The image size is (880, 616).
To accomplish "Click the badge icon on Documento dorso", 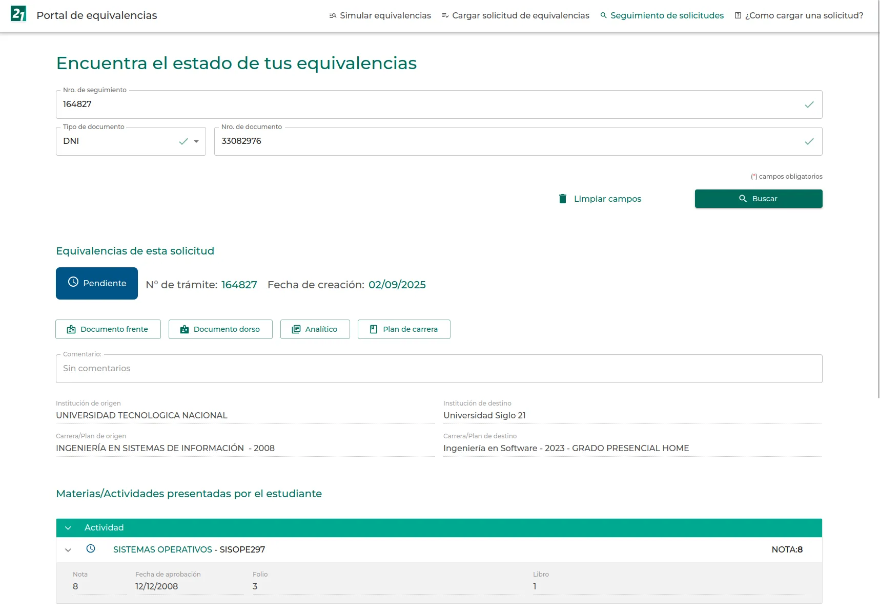I will click(x=185, y=329).
